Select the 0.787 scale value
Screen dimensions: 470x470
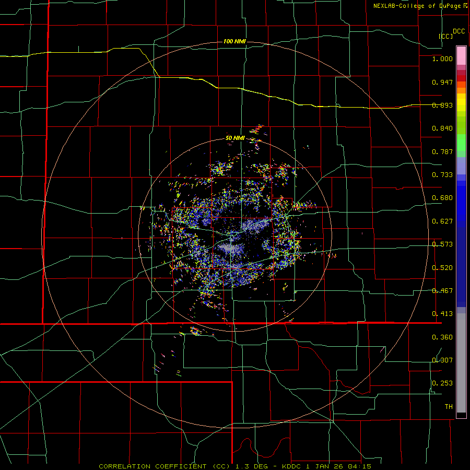[442, 151]
